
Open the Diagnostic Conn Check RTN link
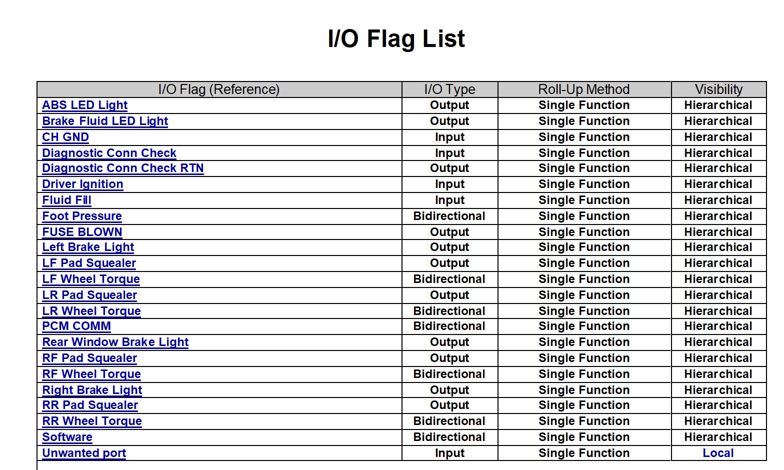coord(123,168)
